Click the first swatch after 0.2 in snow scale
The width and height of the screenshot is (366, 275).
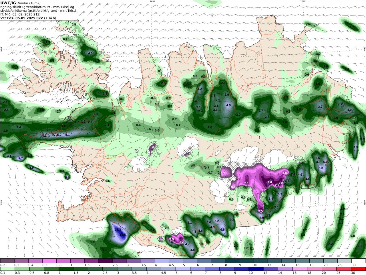pyautogui.click(x=7, y=261)
